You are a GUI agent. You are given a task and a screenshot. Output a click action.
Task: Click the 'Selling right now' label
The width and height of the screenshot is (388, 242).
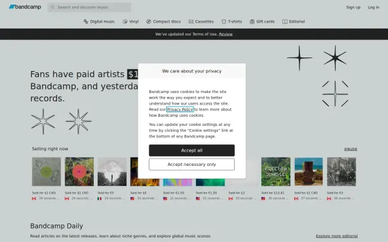[50, 149]
